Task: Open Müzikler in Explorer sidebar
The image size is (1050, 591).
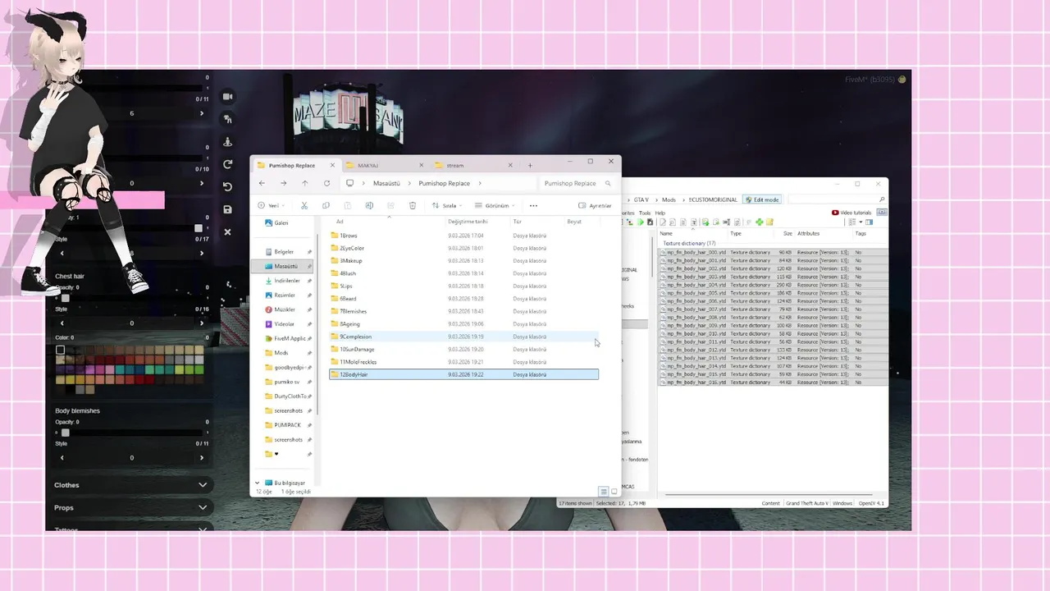Action: click(280, 309)
